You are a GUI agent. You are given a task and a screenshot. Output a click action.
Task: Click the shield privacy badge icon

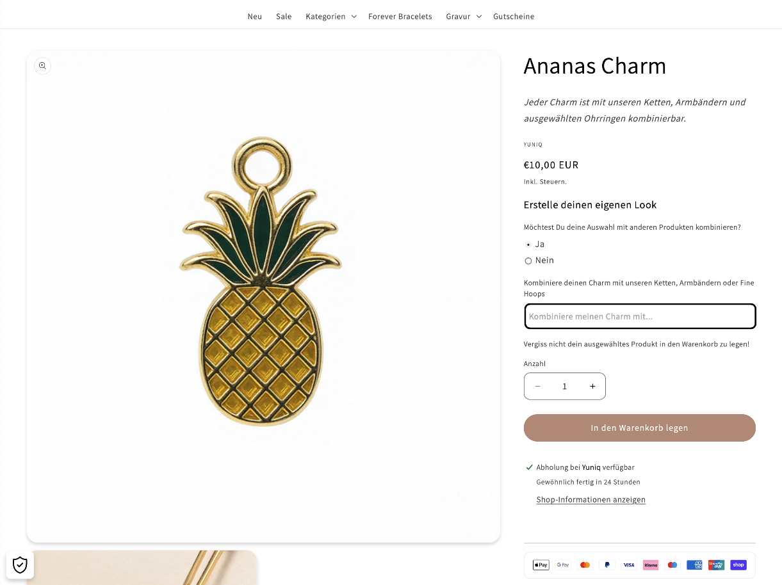[x=20, y=565]
